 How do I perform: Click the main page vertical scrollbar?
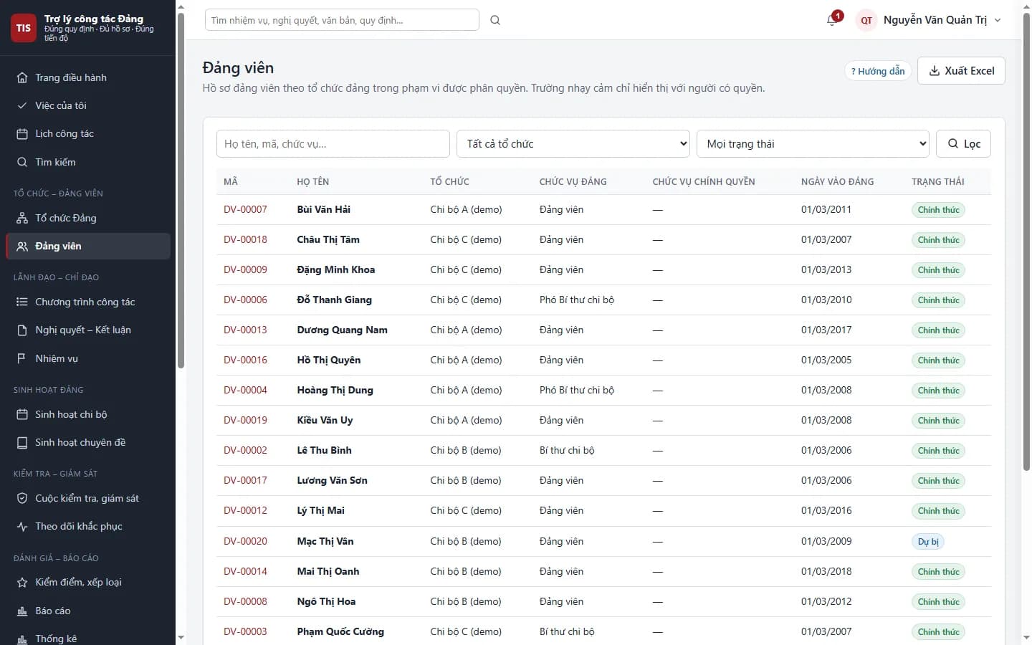click(x=1026, y=241)
